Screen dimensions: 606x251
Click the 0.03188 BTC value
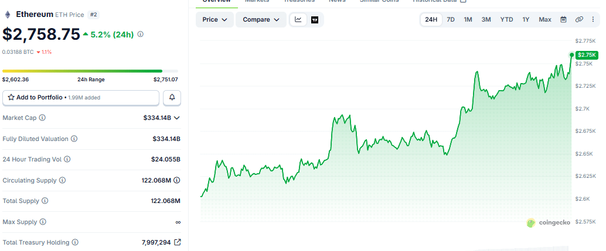pyautogui.click(x=18, y=51)
